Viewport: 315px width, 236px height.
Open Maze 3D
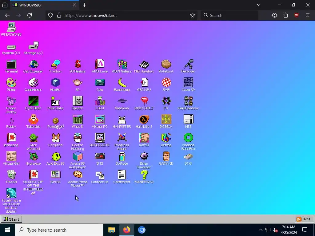[188, 85]
